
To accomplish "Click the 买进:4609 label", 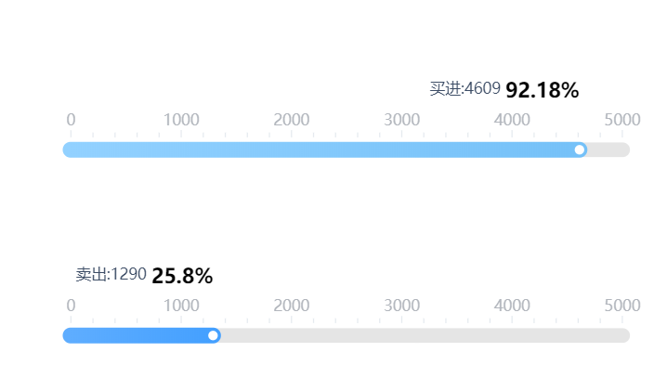I will (465, 89).
